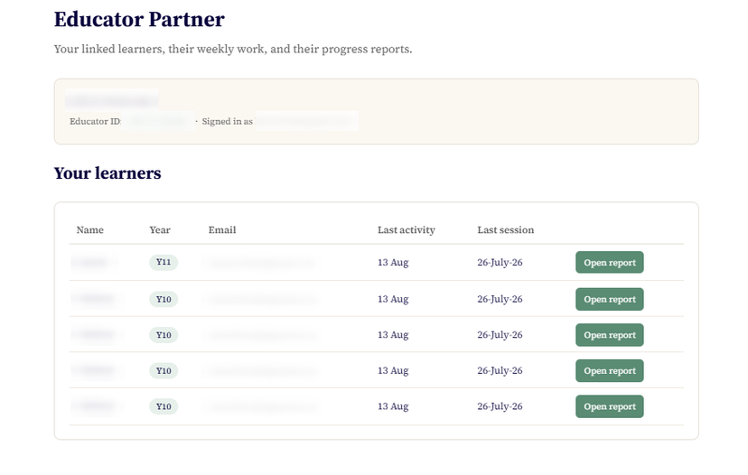
Task: Click the "Email" column header
Action: 222,230
